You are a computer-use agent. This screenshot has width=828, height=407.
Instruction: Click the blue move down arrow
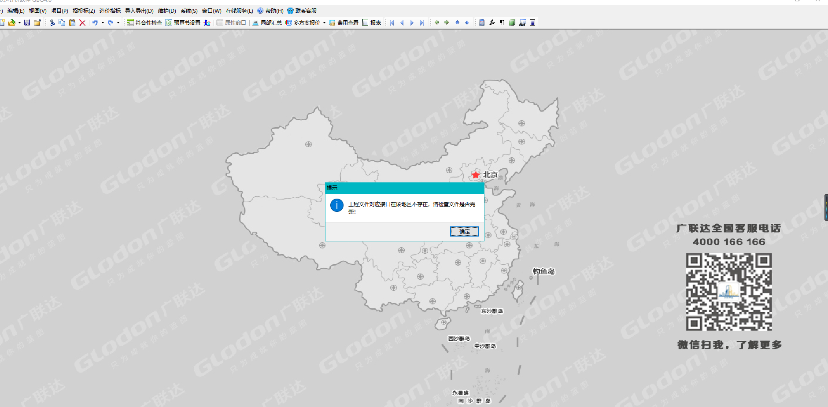(x=467, y=22)
